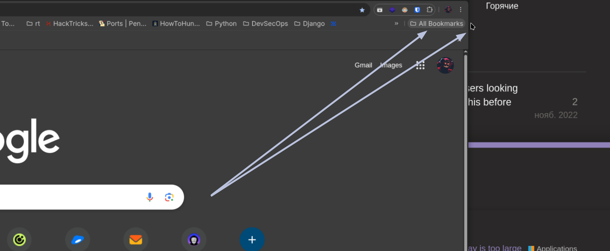Click the glasses-face extension icon
Image resolution: width=610 pixels, height=251 pixels.
coord(405,10)
